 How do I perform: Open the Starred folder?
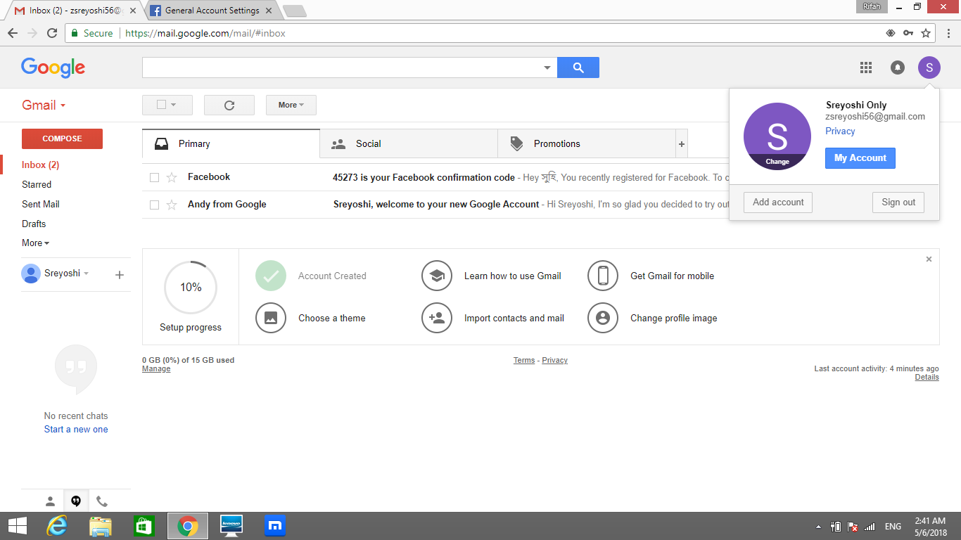point(37,184)
